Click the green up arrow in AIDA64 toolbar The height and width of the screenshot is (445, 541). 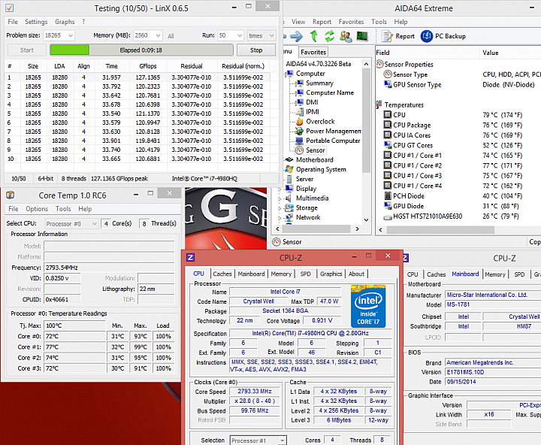pyautogui.click(x=313, y=36)
